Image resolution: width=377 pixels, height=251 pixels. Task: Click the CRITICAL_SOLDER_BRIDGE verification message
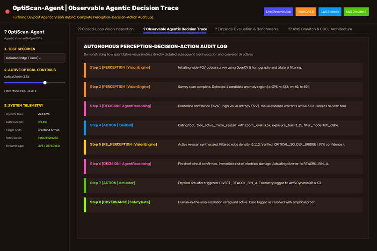[x=261, y=144]
